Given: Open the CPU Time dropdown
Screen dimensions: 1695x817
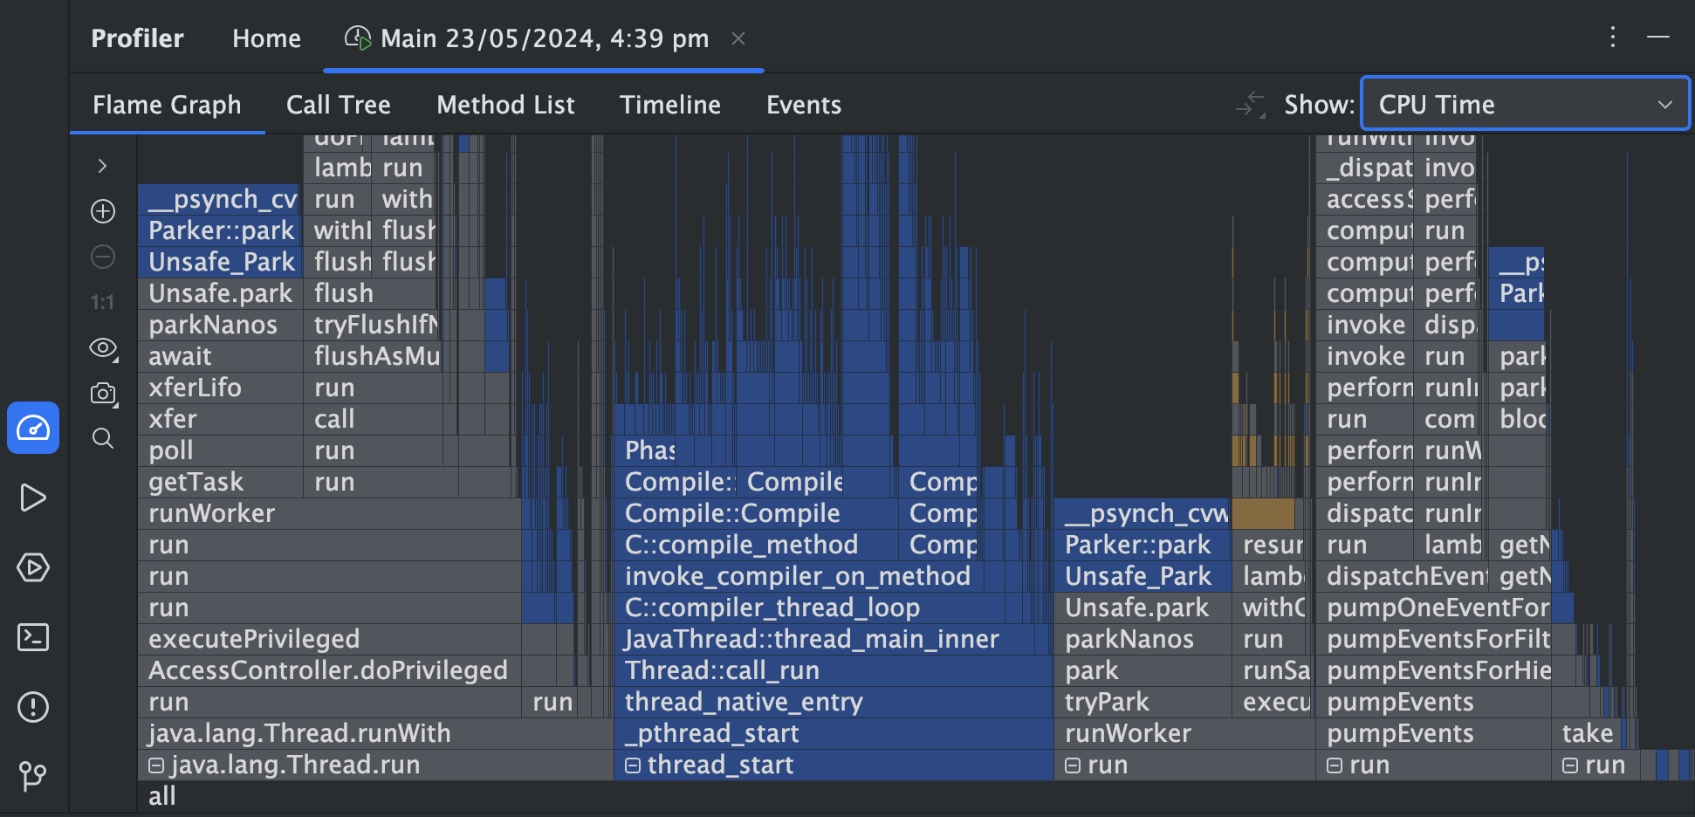Looking at the screenshot, I should [x=1523, y=103].
